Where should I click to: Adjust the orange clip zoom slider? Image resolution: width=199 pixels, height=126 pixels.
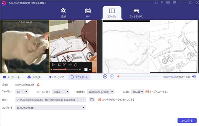pos(65,69)
